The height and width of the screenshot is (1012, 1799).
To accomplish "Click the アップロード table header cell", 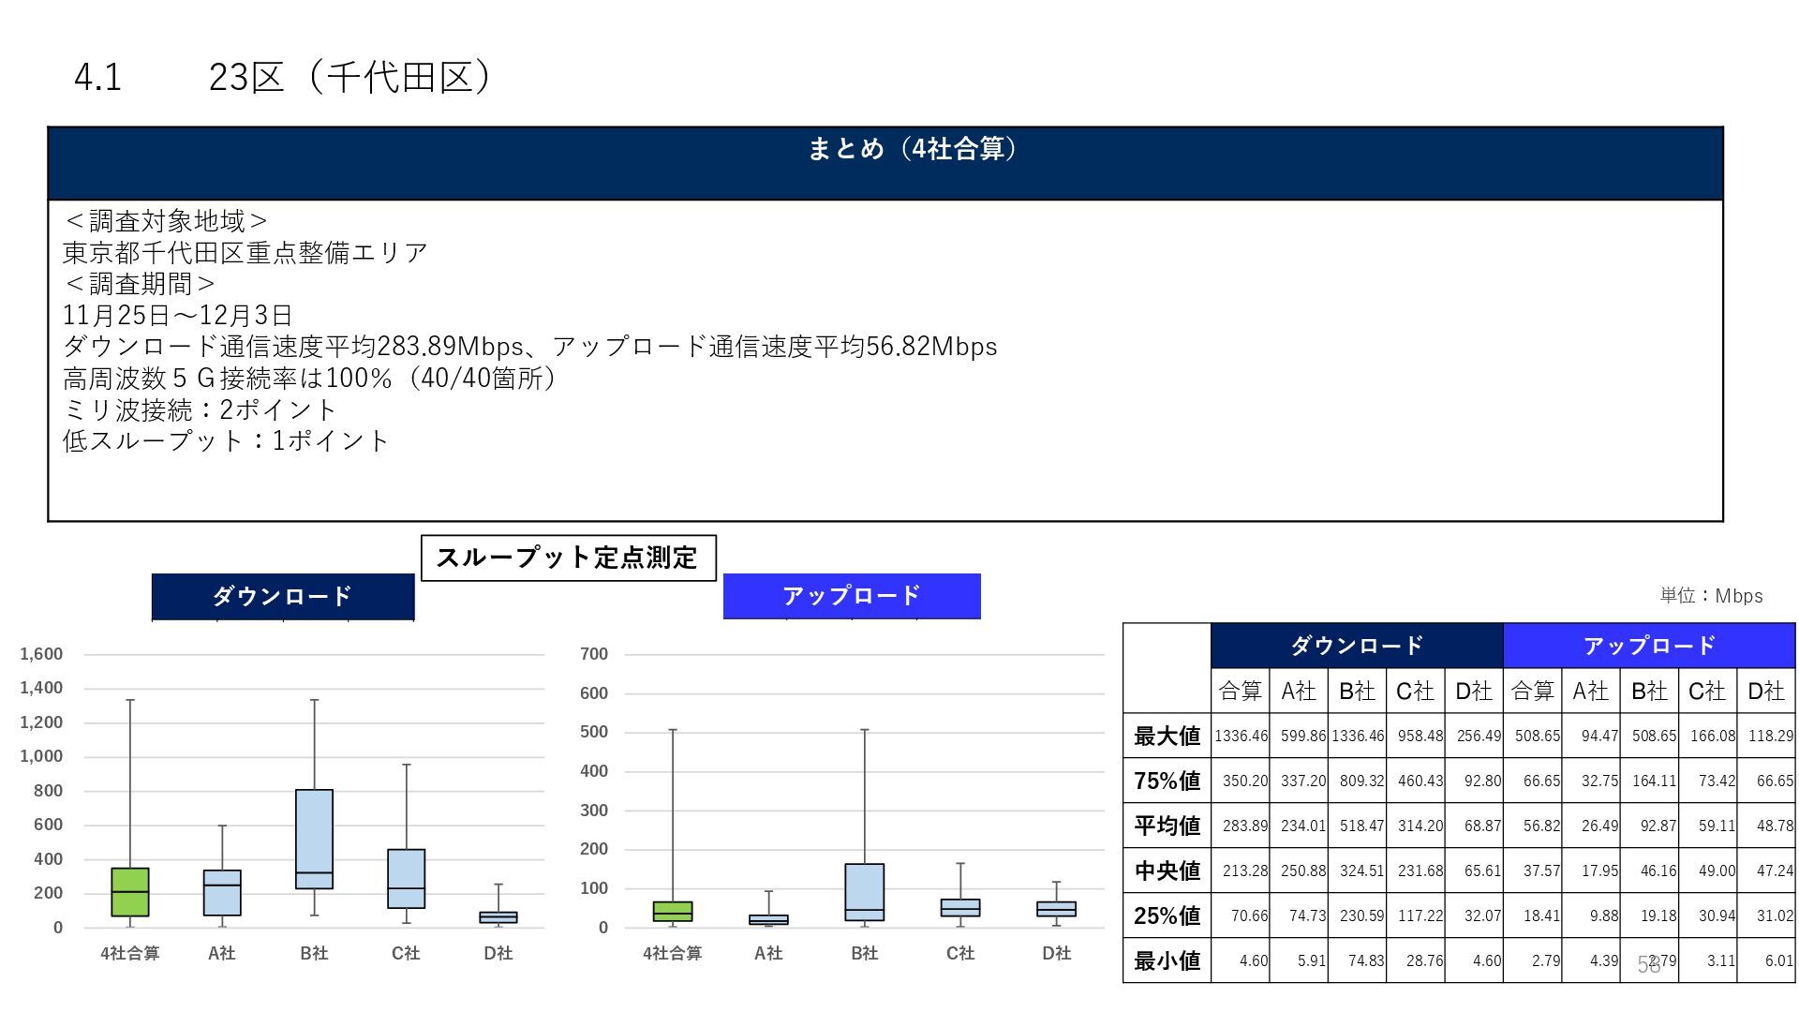I will pos(1648,646).
